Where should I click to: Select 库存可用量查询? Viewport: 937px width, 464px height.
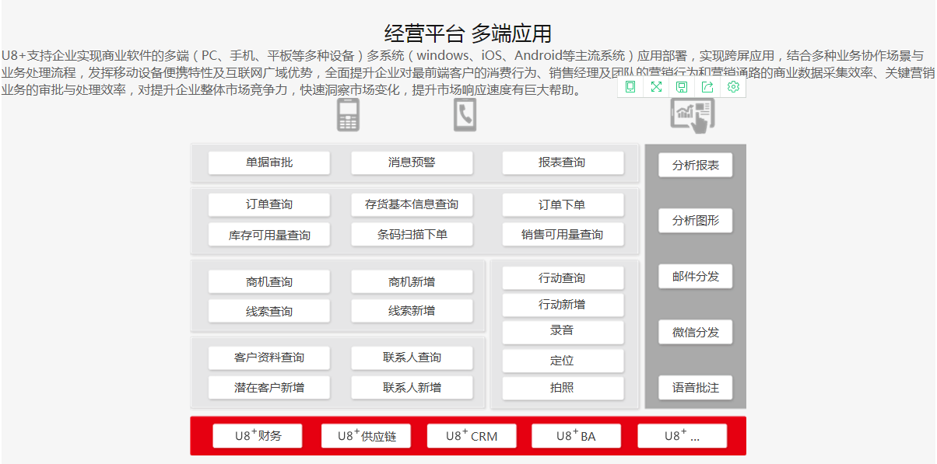269,235
